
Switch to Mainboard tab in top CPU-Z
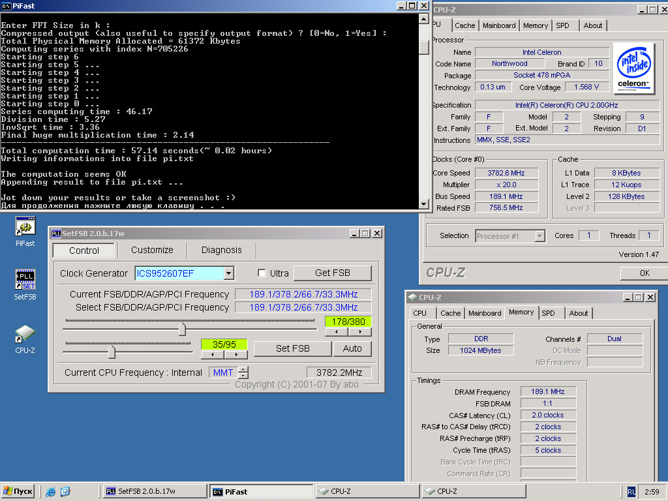pyautogui.click(x=499, y=25)
